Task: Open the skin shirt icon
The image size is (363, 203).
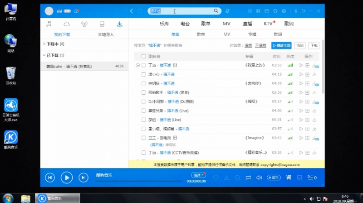Action: coord(275,11)
